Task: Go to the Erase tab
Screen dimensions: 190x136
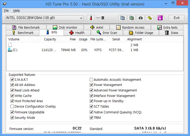Action: [x=171, y=33]
